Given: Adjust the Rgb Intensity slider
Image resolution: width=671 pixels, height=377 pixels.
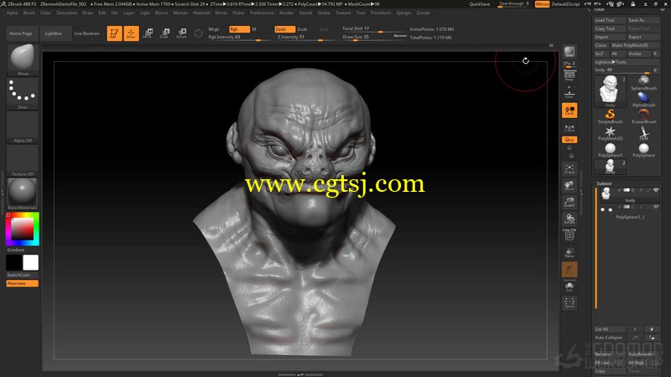Looking at the screenshot, I should tap(239, 37).
